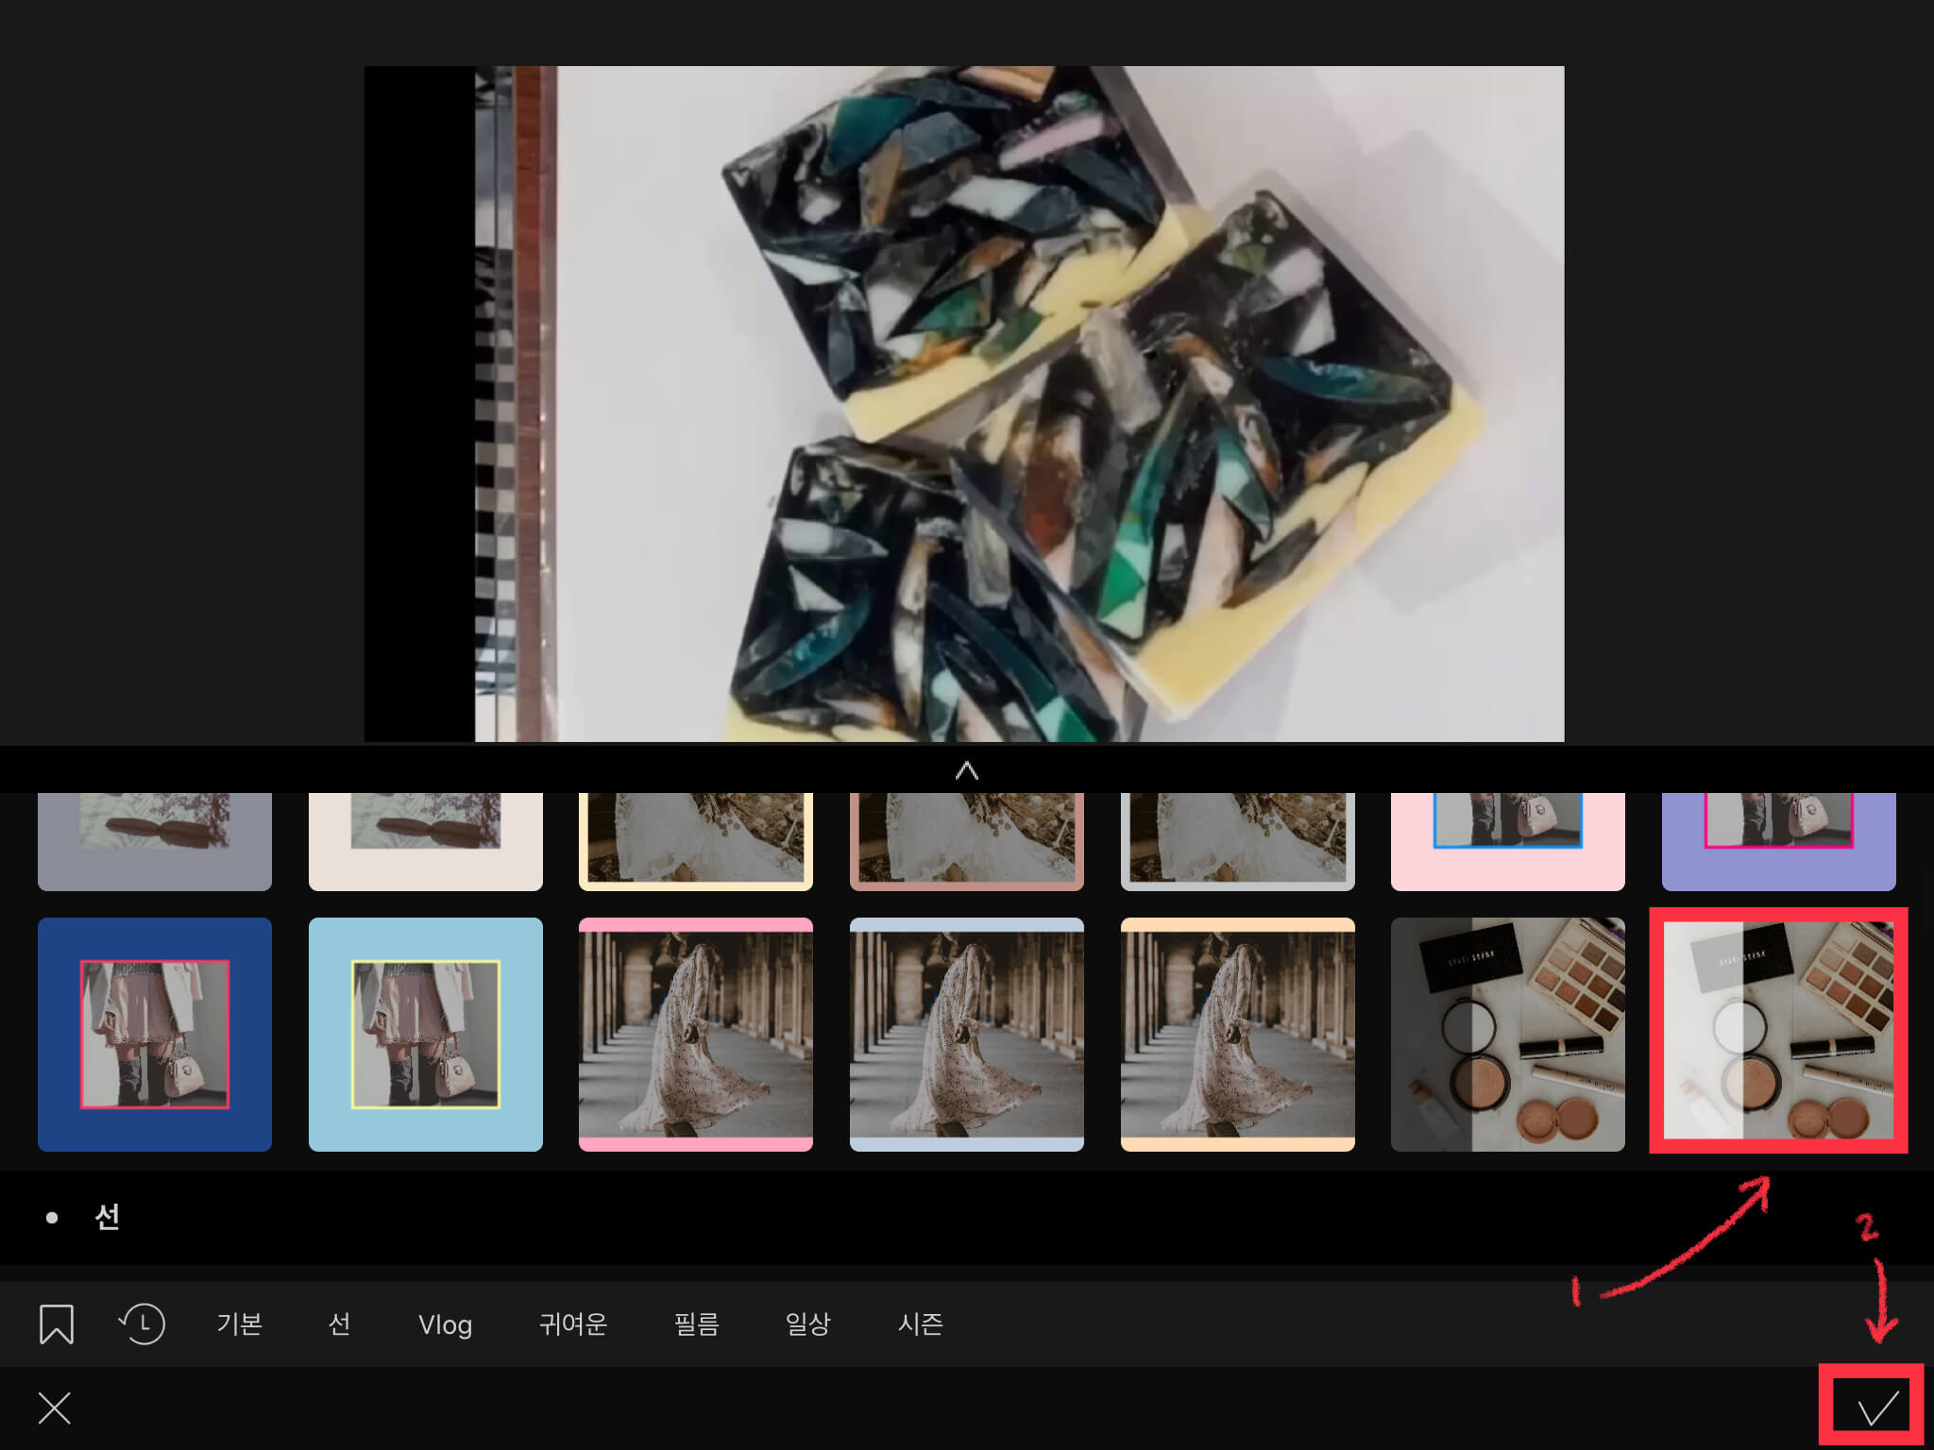Screen dimensions: 1934x1450
Task: Confirm selection with the checkmark icon
Action: pos(1876,1408)
